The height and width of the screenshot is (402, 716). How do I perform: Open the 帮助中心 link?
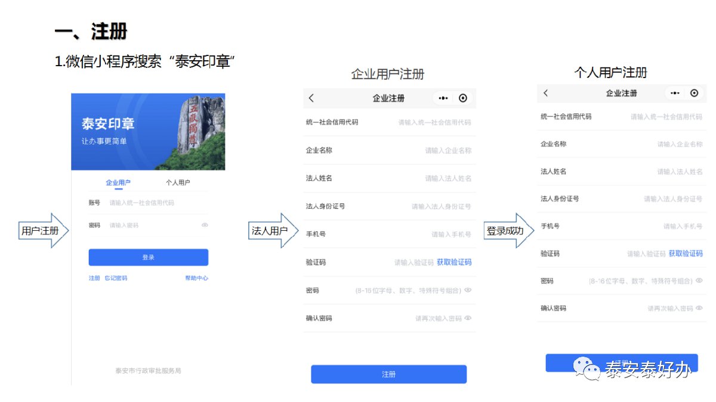point(196,278)
